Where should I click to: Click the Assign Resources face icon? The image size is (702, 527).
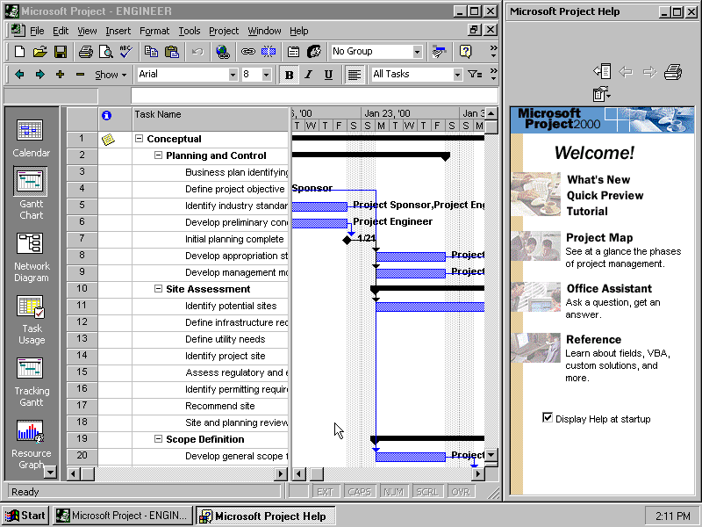[x=314, y=52]
